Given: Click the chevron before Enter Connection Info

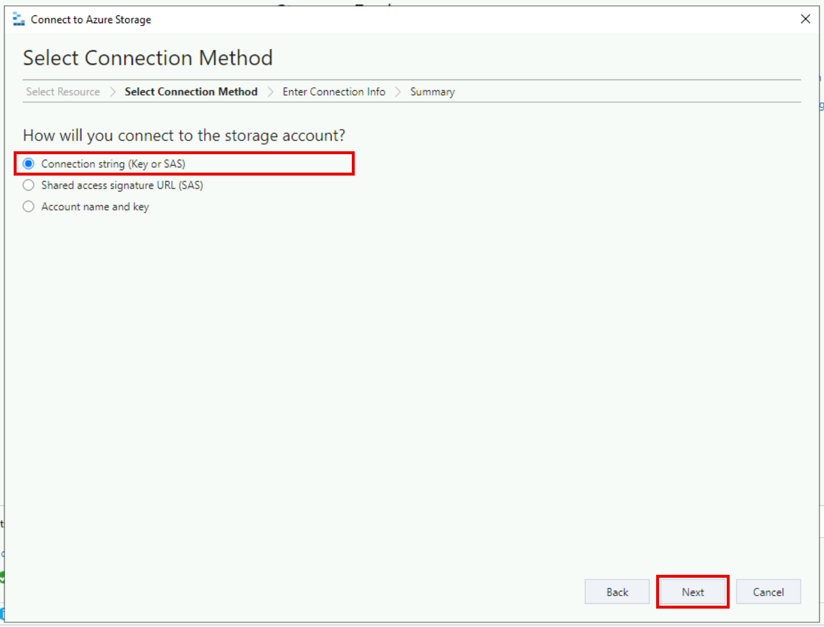Looking at the screenshot, I should click(271, 92).
